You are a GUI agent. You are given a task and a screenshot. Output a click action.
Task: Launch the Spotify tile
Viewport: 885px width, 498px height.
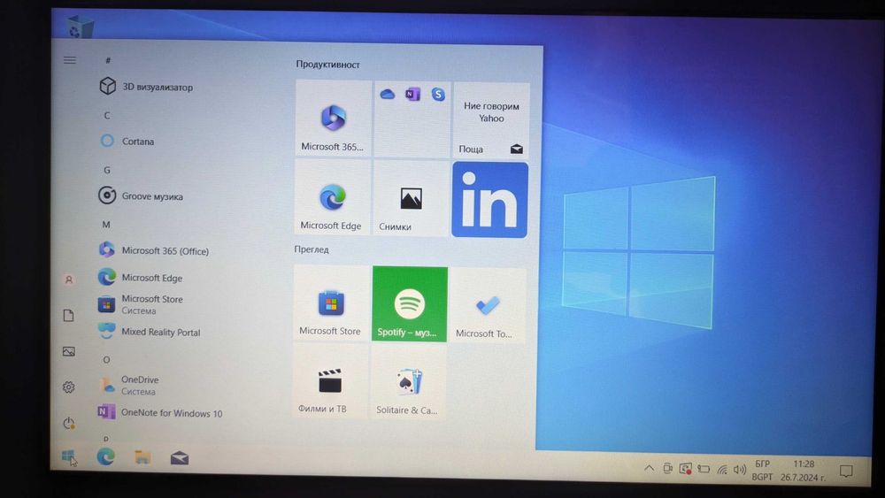coord(410,304)
